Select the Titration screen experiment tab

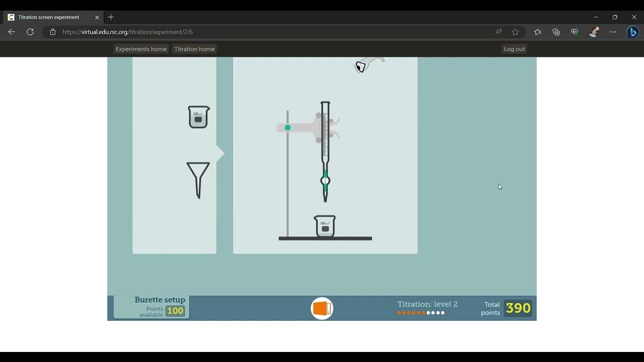coord(53,17)
